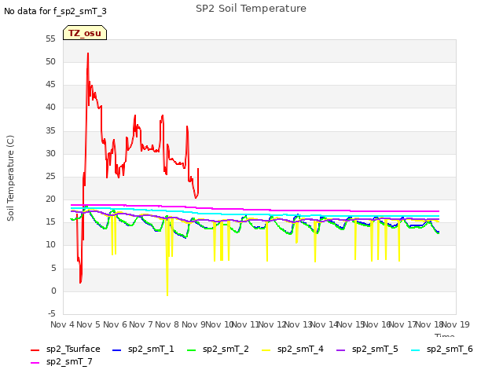Click the 40 y-axis tick label
This screenshot has width=503, height=377.
(x=50, y=108)
